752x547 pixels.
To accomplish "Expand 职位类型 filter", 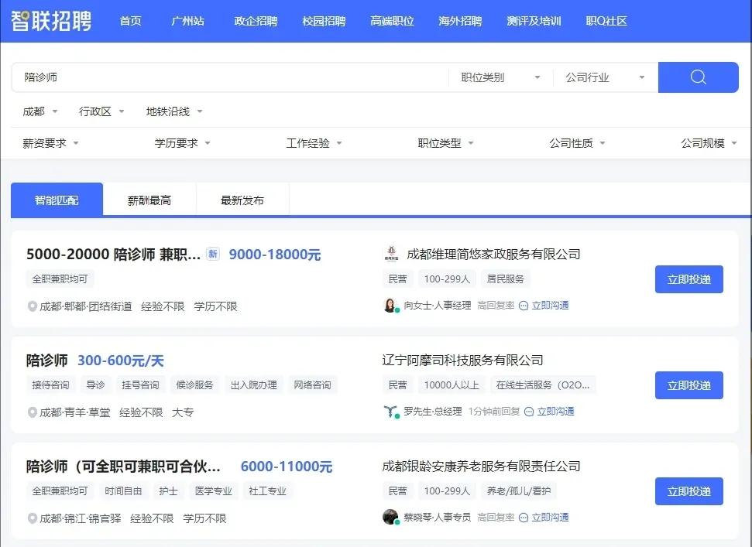I will (445, 143).
